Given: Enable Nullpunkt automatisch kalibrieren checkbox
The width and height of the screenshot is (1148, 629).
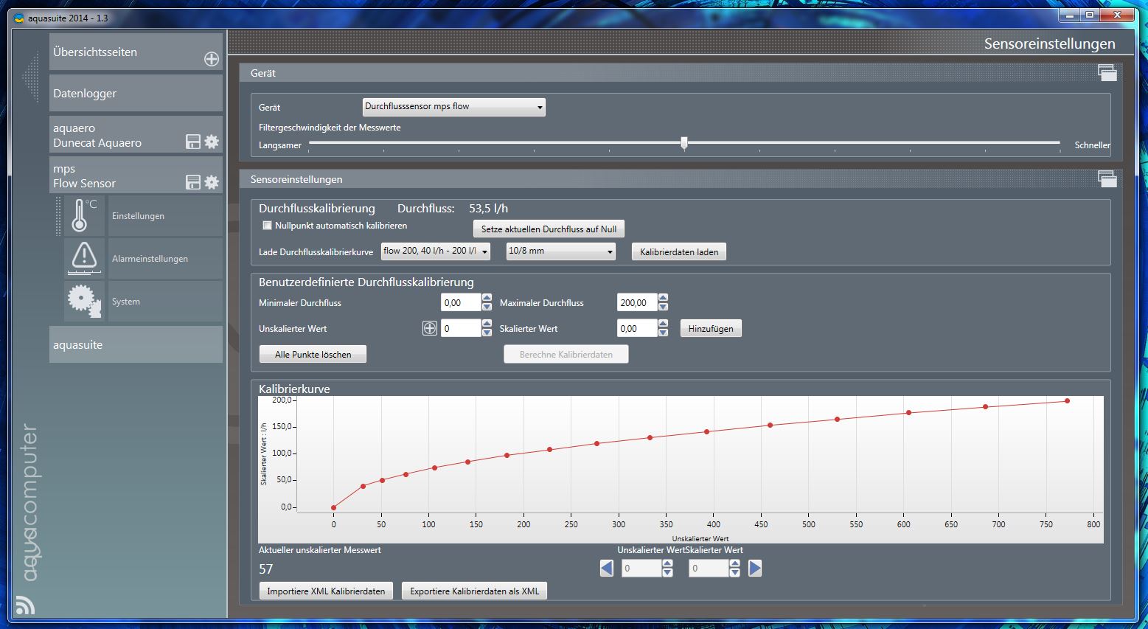Looking at the screenshot, I should point(268,226).
